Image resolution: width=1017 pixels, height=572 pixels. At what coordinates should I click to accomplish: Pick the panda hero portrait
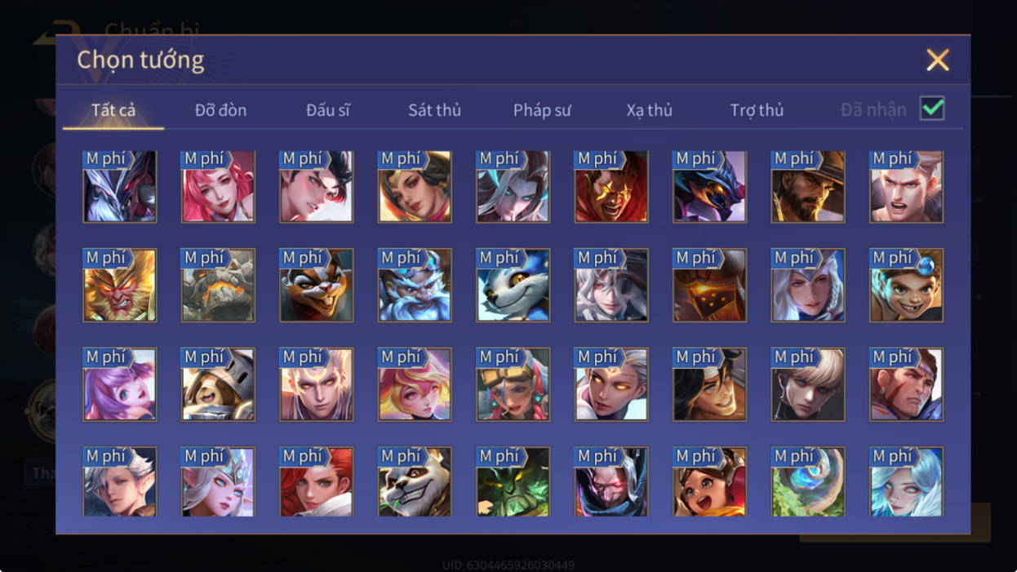[415, 481]
